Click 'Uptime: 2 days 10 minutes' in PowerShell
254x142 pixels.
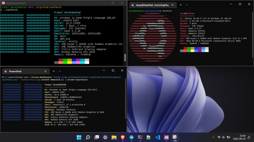59,100
